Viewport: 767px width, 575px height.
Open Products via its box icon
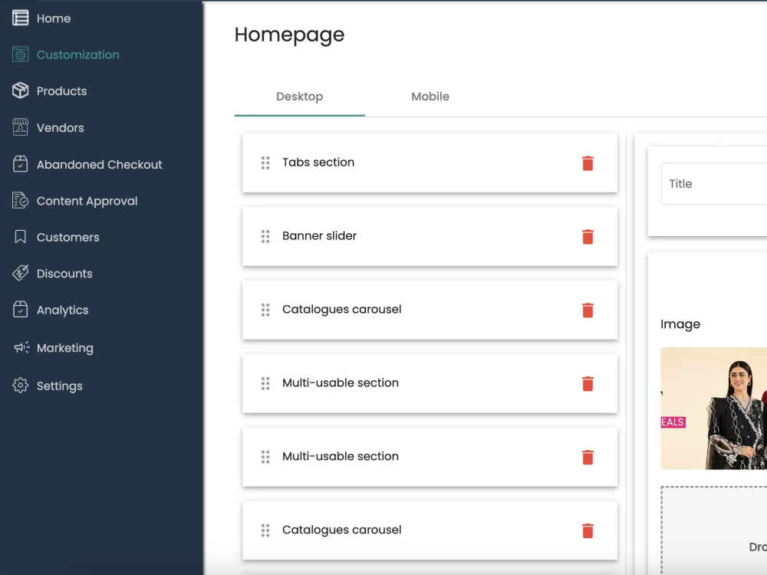coord(20,90)
